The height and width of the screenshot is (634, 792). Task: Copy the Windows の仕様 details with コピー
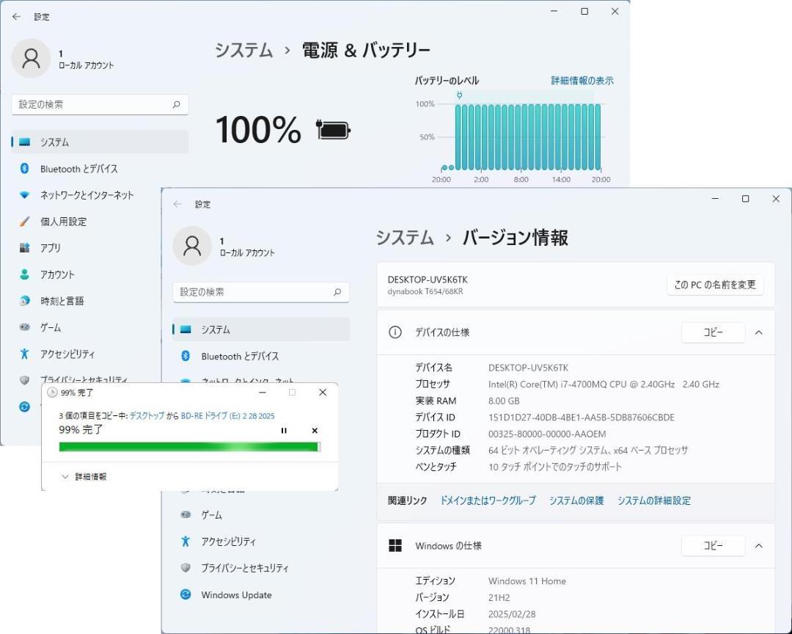(x=714, y=546)
